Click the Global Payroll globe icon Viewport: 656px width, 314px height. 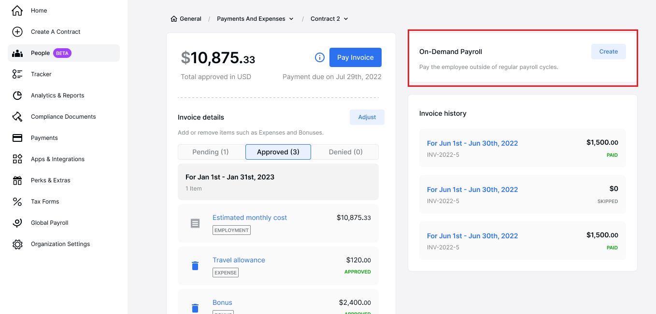[17, 222]
